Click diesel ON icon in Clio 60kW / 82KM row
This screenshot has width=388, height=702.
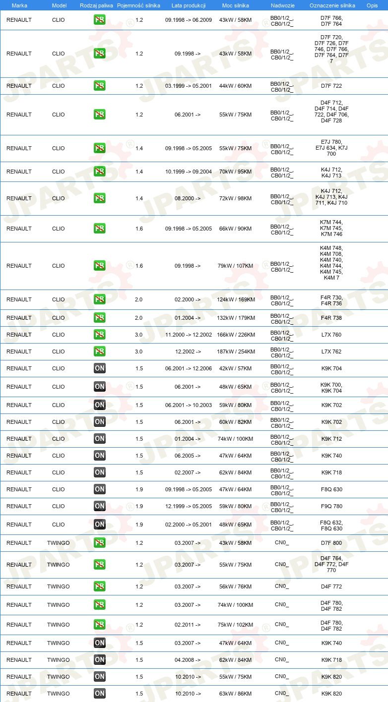tap(100, 422)
